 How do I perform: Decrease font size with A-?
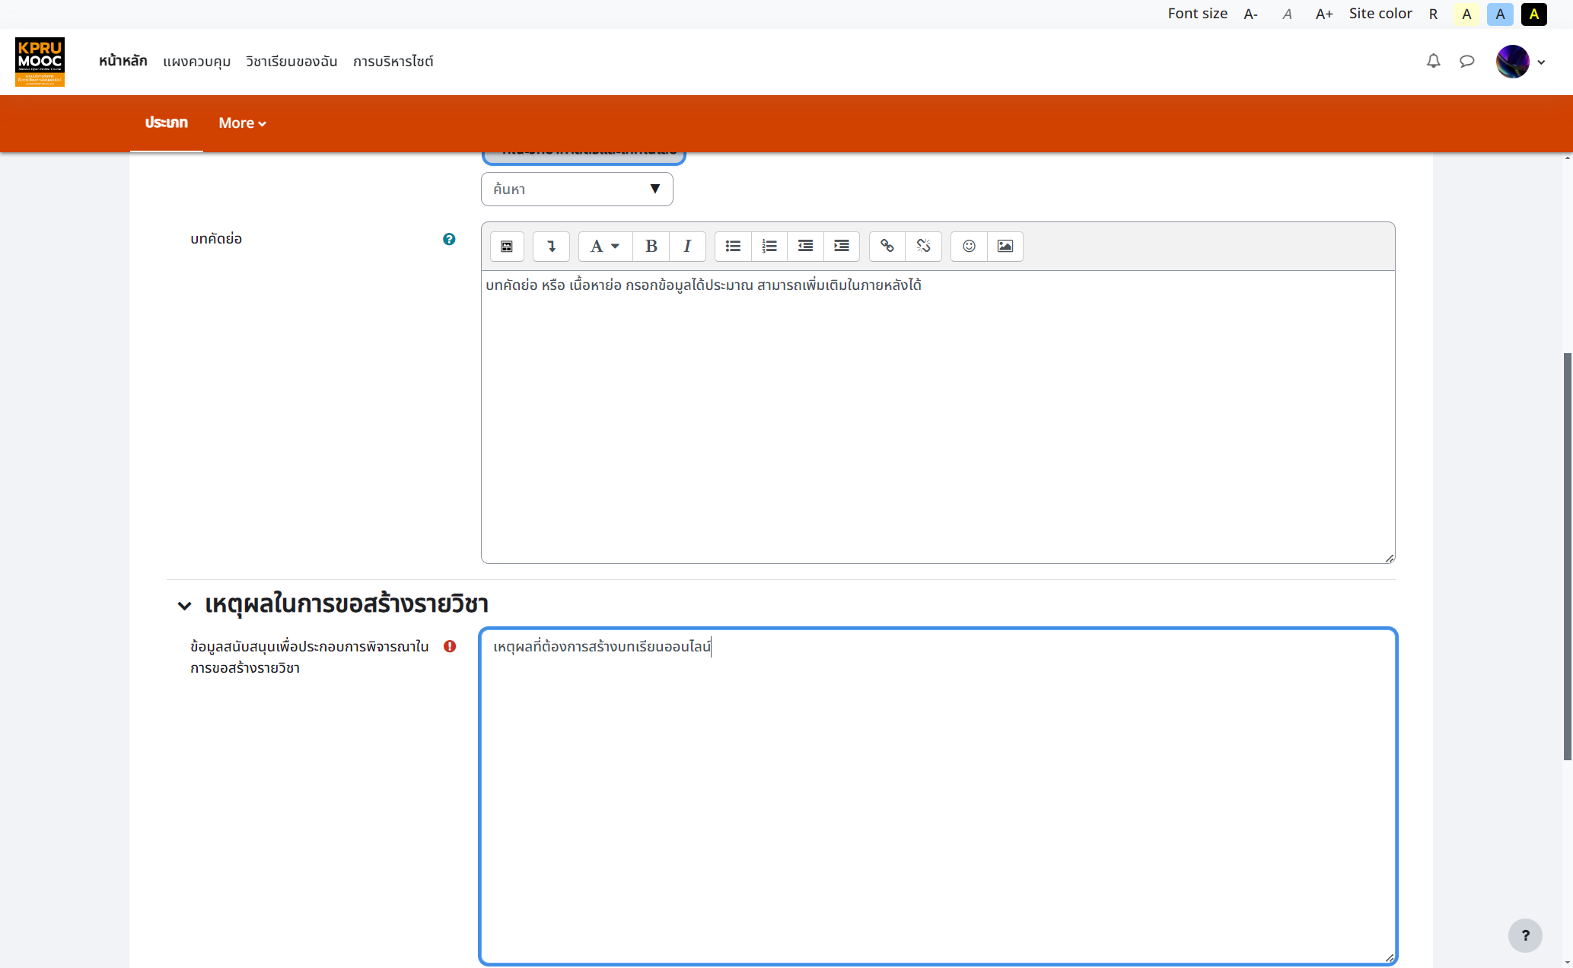coord(1251,14)
